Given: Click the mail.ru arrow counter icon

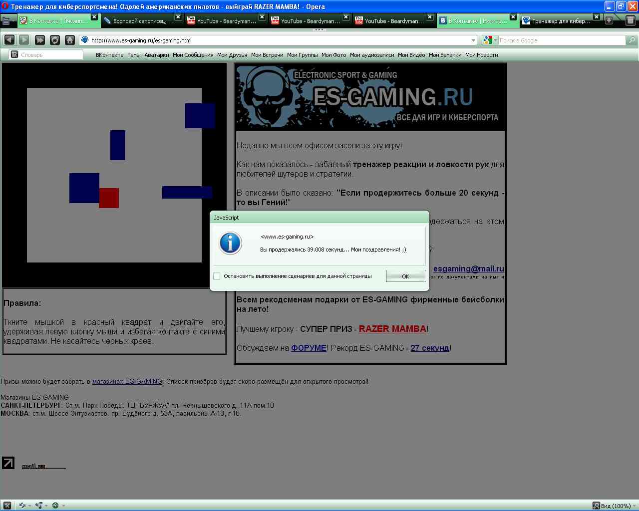Looking at the screenshot, I should point(8,463).
